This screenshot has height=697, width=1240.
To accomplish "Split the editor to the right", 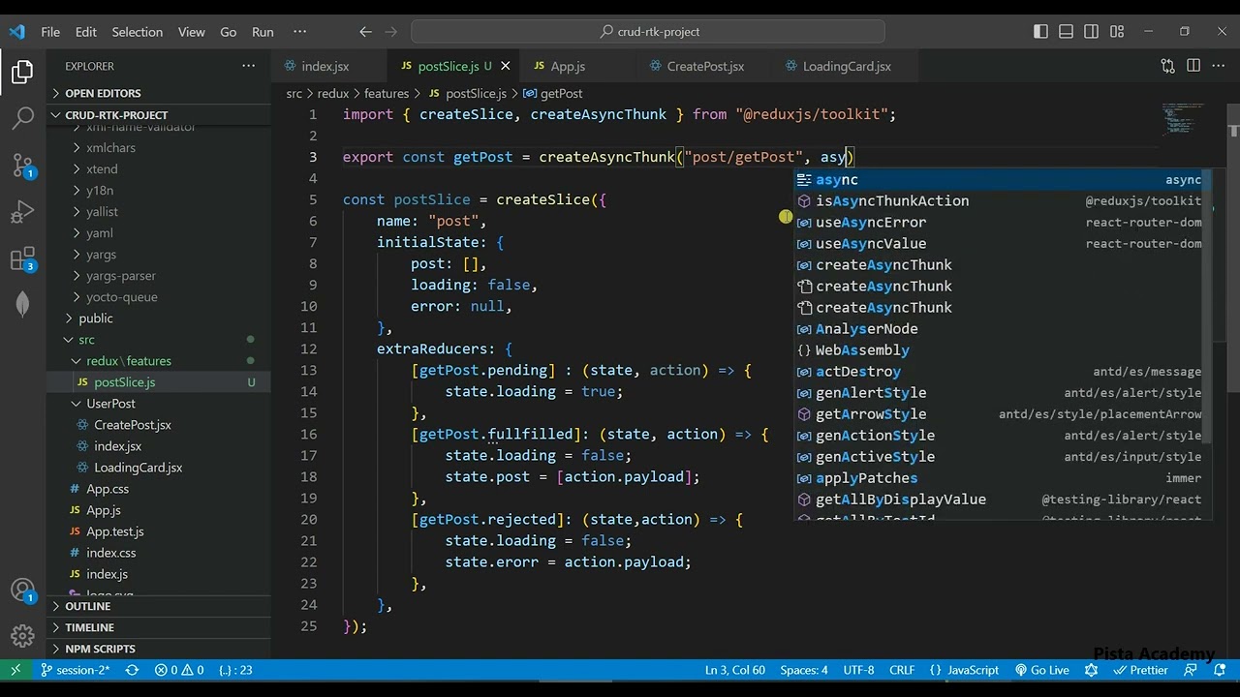I will coord(1193,66).
